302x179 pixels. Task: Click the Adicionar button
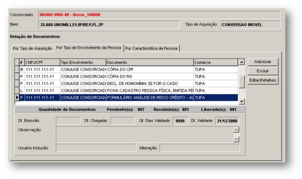tap(263, 62)
